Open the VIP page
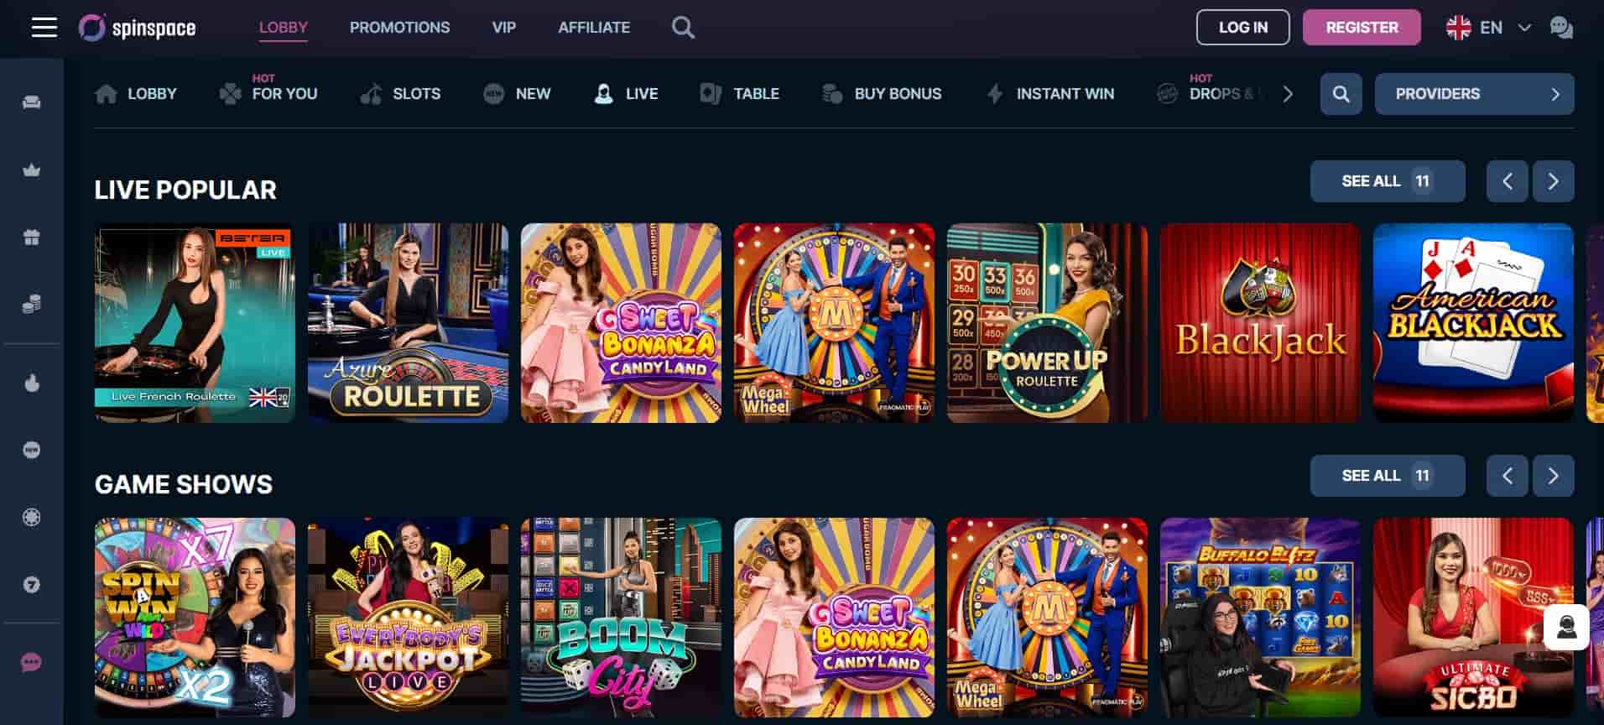1604x725 pixels. click(503, 28)
